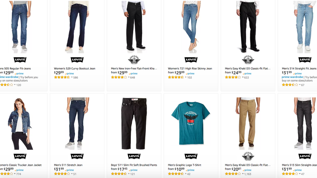317x178 pixels.
Task: Click Dockers logo above the $20.81 Easy Khaki
Action: pyautogui.click(x=248, y=156)
